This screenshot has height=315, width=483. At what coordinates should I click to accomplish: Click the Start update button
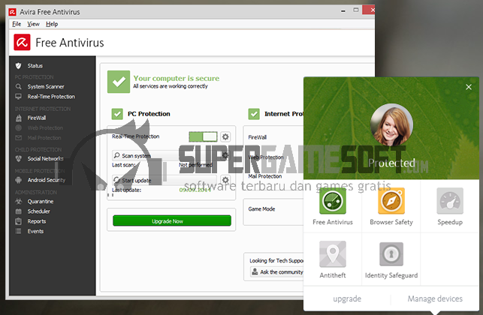click(x=165, y=180)
